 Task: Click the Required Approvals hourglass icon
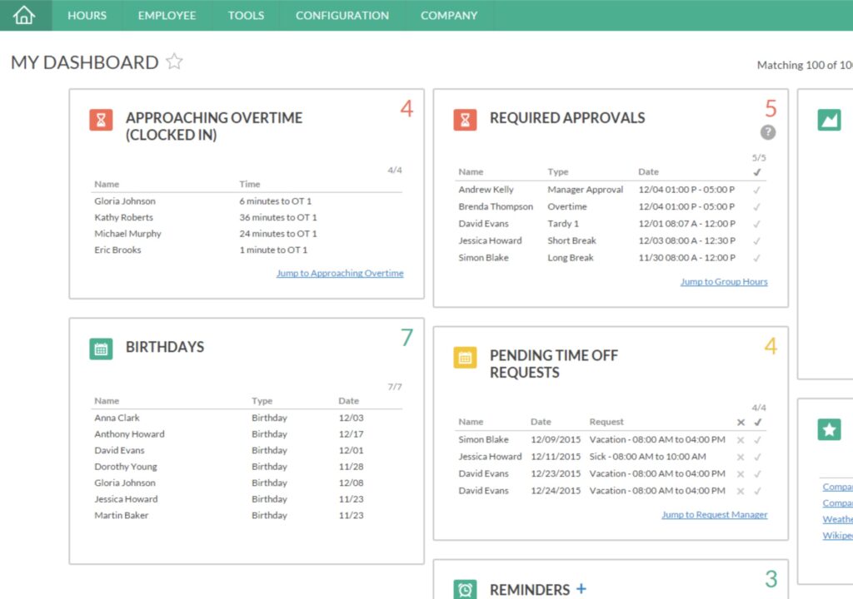465,120
